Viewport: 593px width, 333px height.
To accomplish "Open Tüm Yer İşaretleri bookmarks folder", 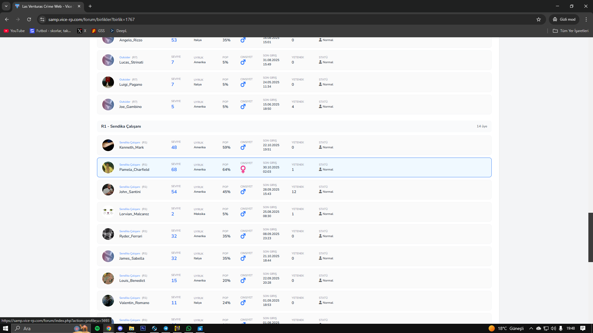I will click(x=570, y=31).
